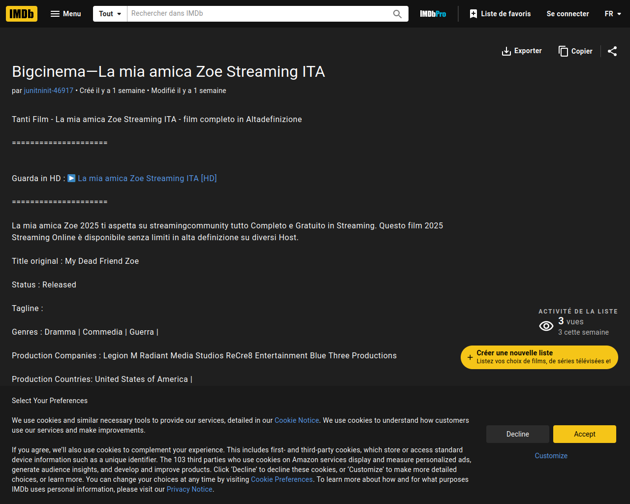Click the Tagline : line
Screen dimensions: 630x504
(28, 308)
